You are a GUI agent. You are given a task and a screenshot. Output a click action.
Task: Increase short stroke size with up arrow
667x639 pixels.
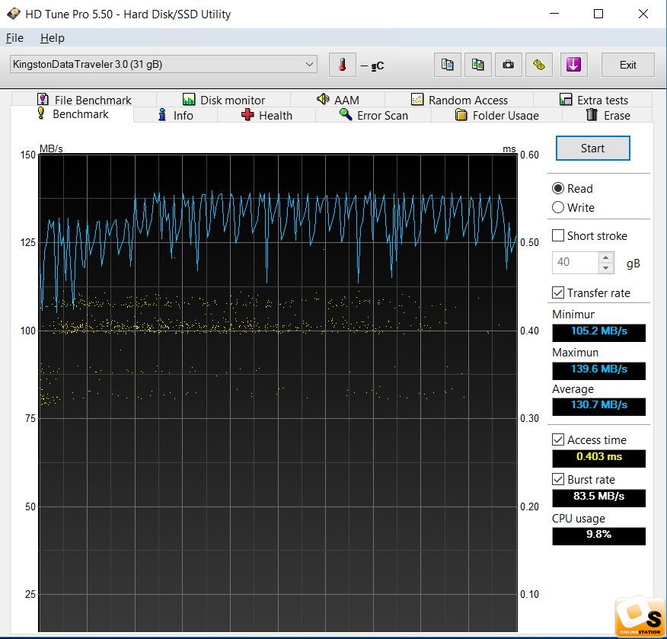click(606, 257)
